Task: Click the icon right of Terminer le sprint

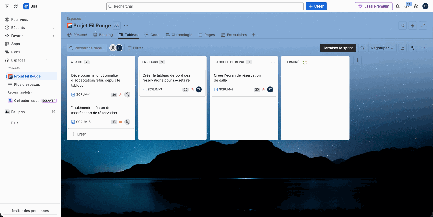Action: [362, 48]
